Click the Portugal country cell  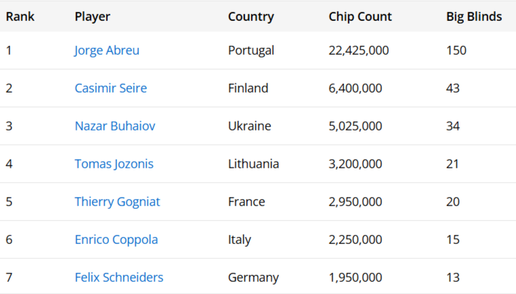coord(251,51)
